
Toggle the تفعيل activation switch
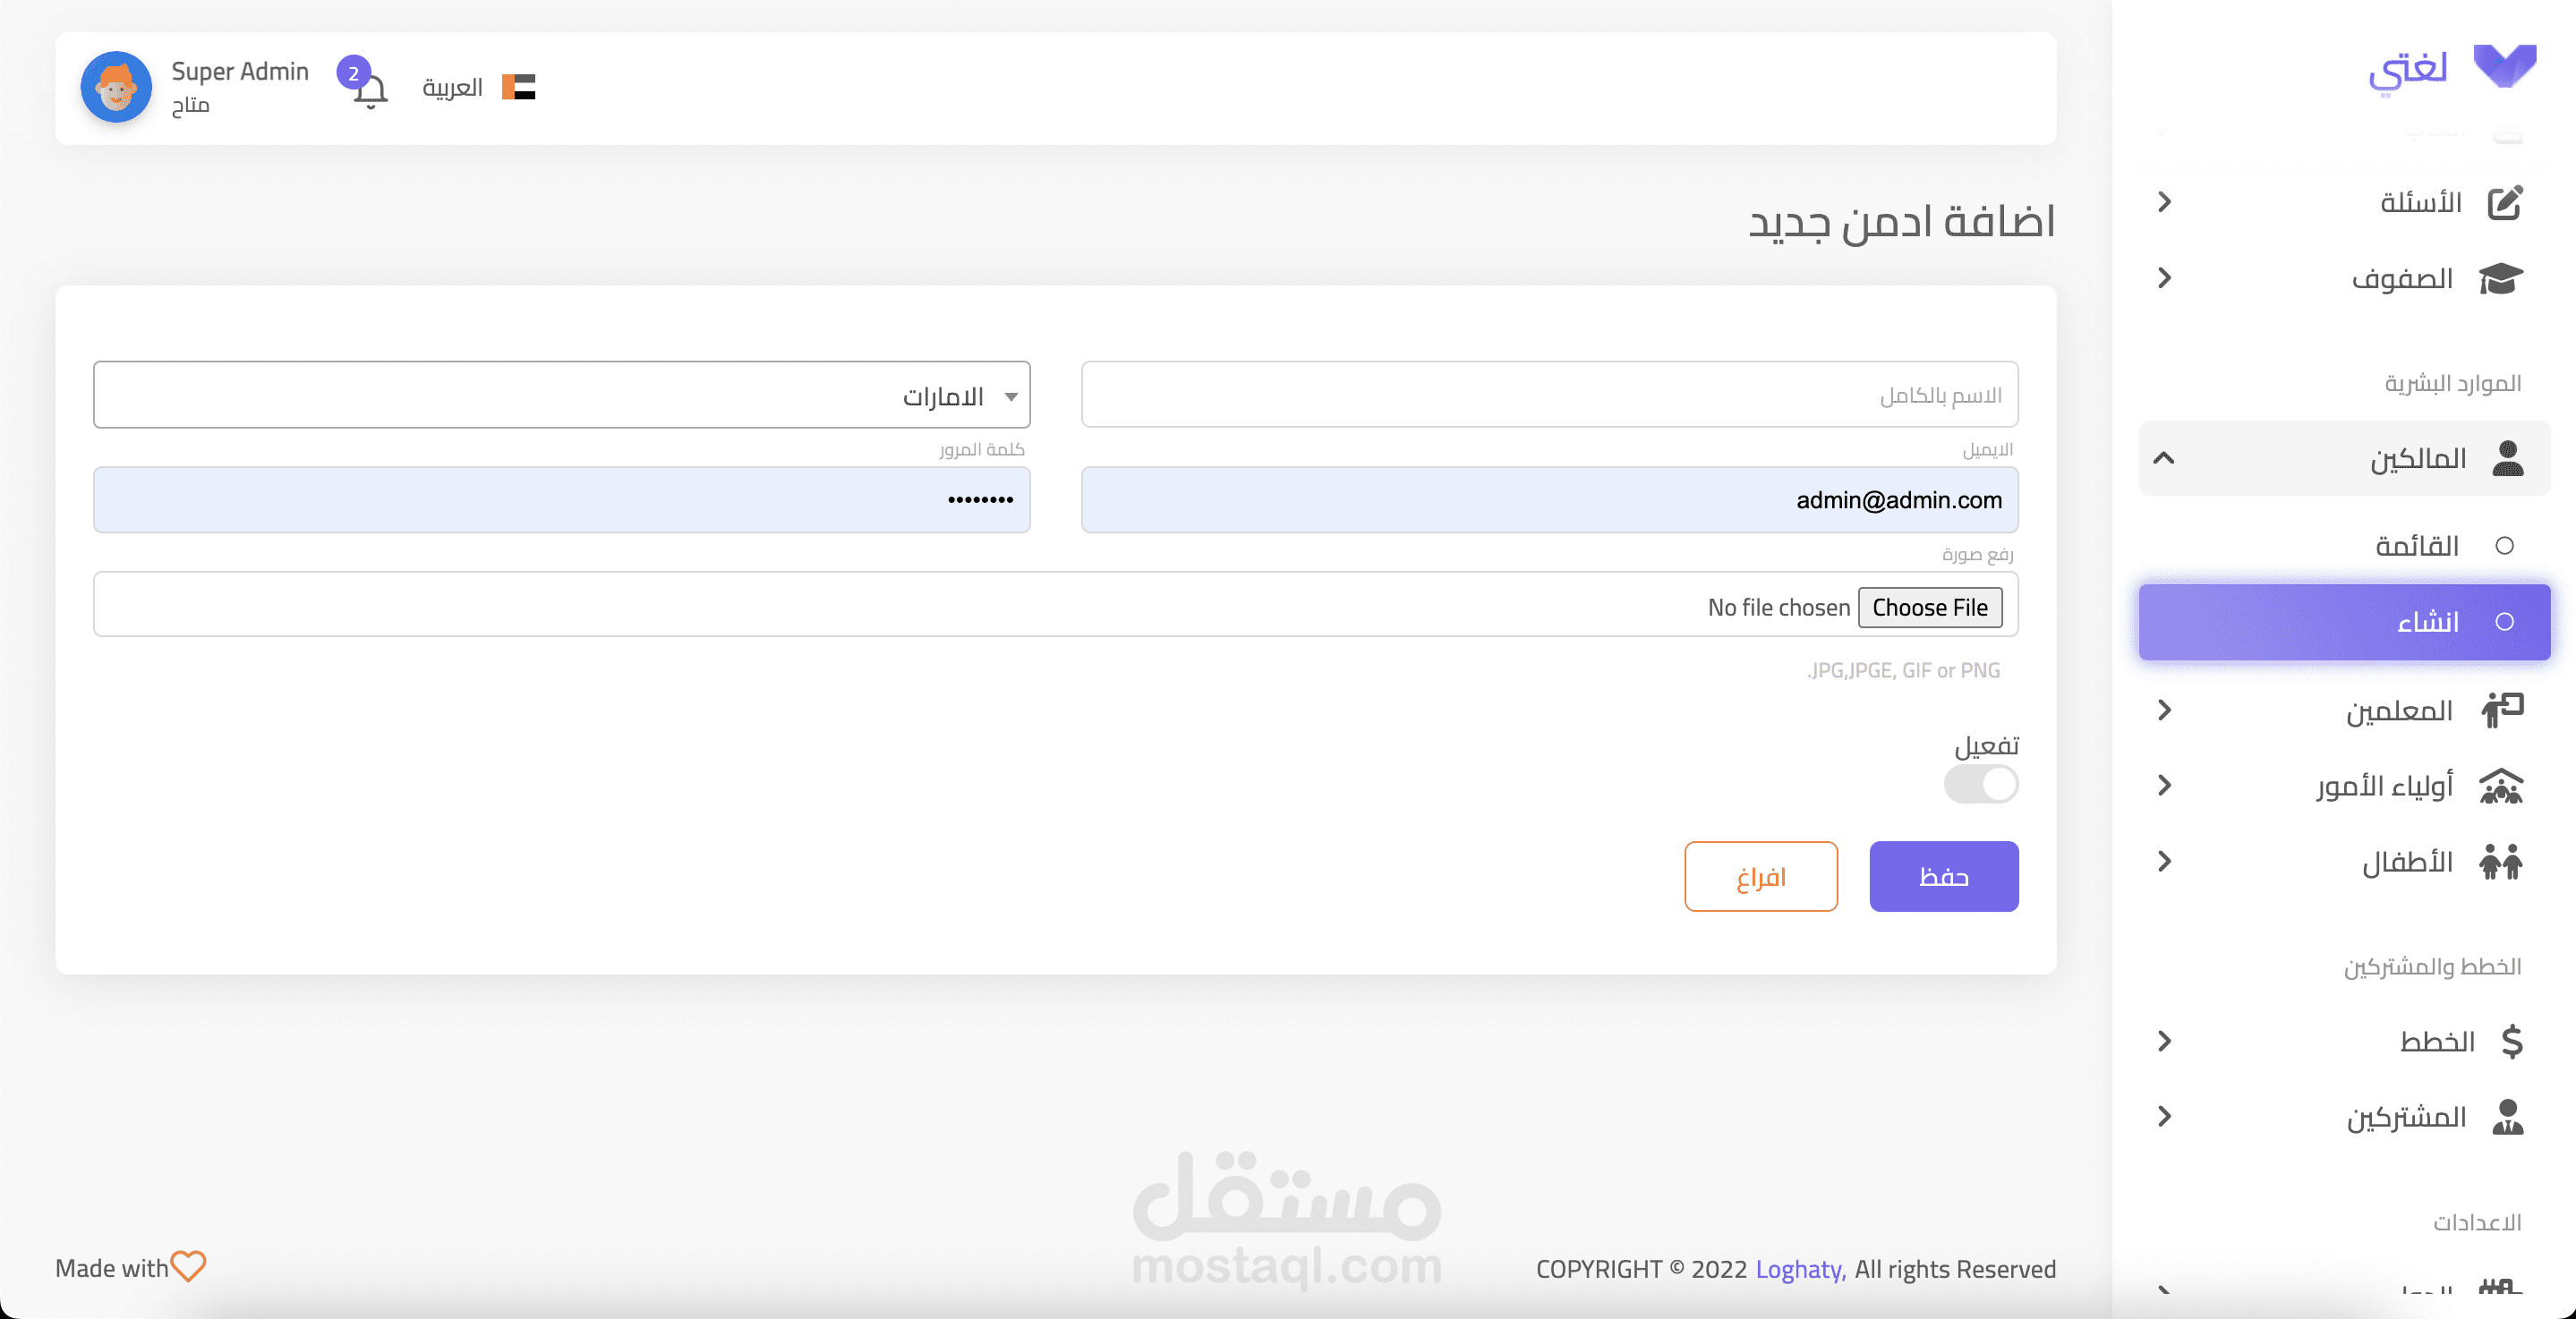pyautogui.click(x=1980, y=784)
